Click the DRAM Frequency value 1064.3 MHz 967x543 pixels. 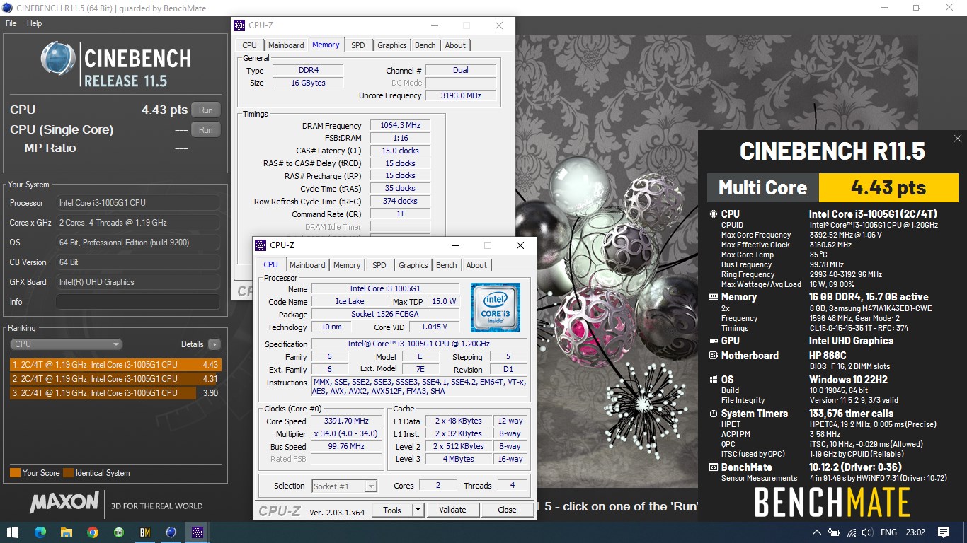tap(400, 126)
